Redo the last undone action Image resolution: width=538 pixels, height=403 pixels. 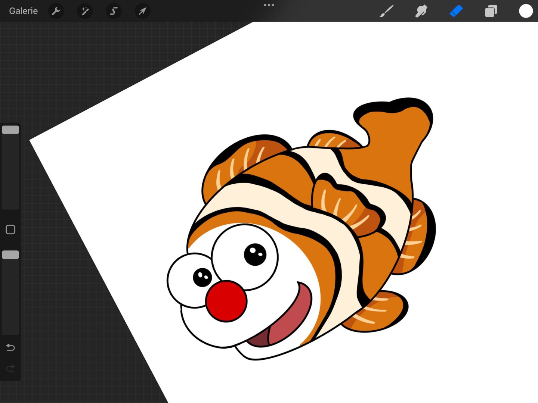coord(10,368)
